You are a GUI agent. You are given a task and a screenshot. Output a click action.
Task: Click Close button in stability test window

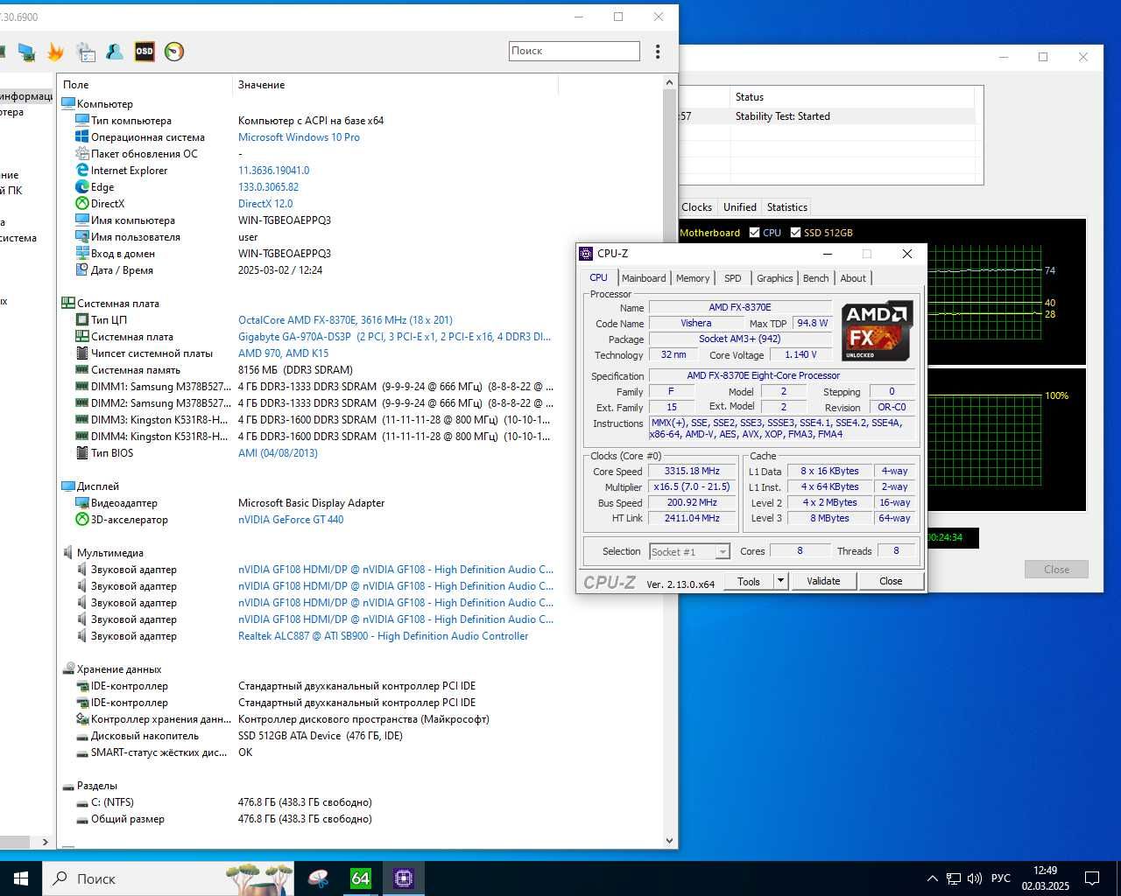tap(1056, 570)
